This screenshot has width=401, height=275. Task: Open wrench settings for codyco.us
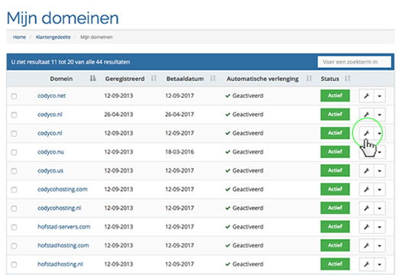366,170
